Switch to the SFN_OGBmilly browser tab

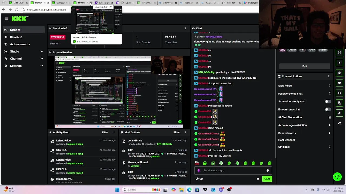click(18, 3)
